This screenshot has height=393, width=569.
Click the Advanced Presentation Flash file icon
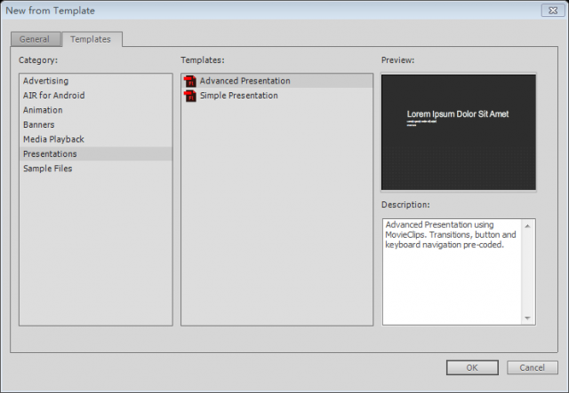[189, 81]
